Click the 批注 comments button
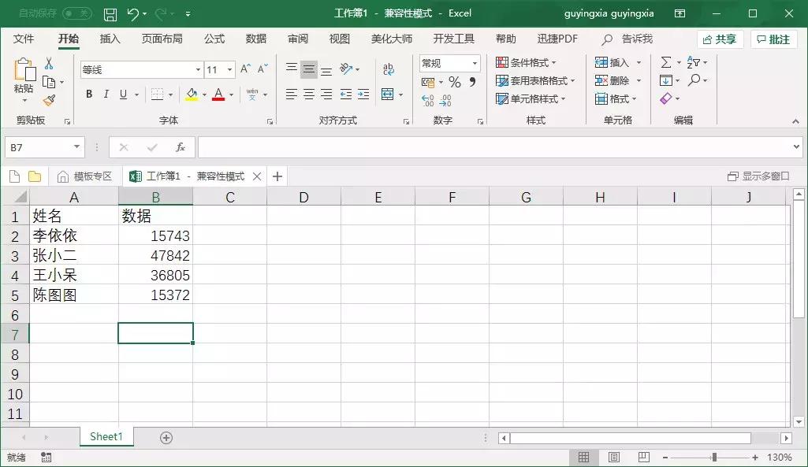 [x=773, y=38]
